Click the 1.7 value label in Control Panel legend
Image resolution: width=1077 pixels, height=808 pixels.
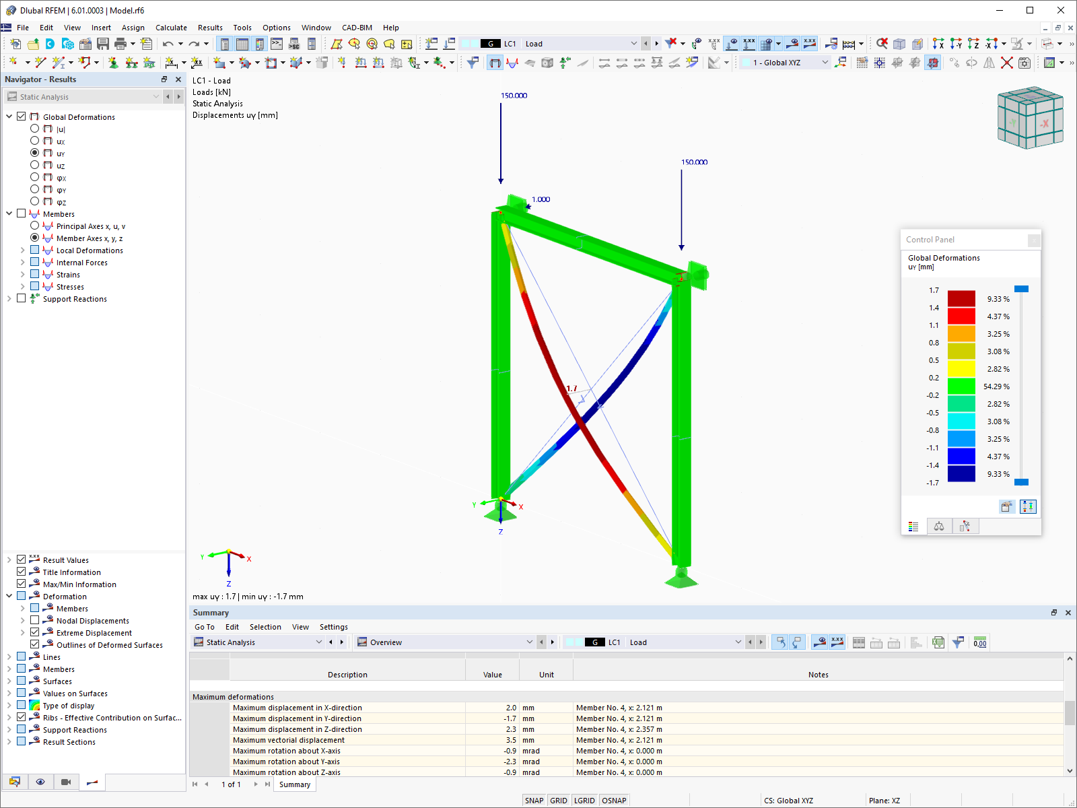point(933,290)
